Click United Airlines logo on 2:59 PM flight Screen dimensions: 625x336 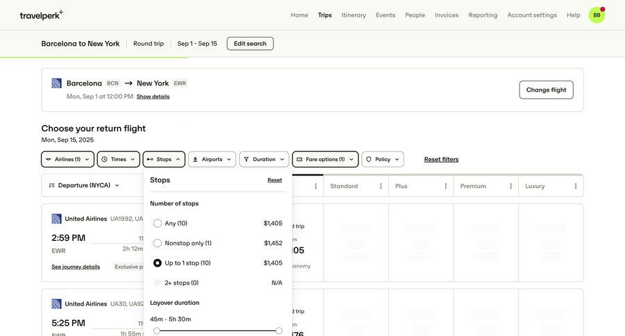pos(57,219)
